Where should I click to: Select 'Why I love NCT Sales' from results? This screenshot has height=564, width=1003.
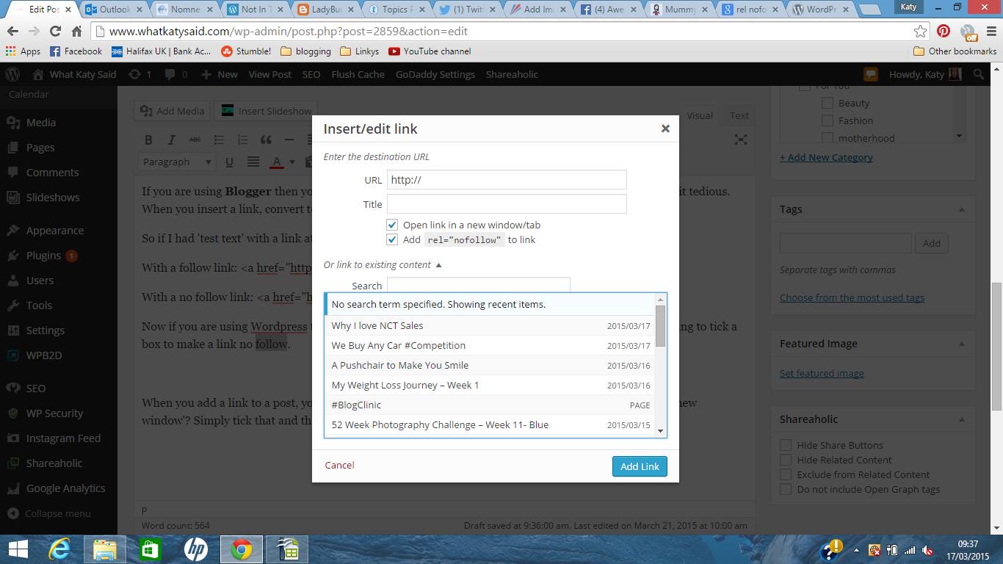click(x=490, y=325)
